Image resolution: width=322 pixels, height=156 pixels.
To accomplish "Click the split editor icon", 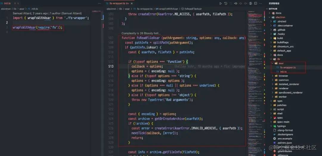I will [255, 4].
